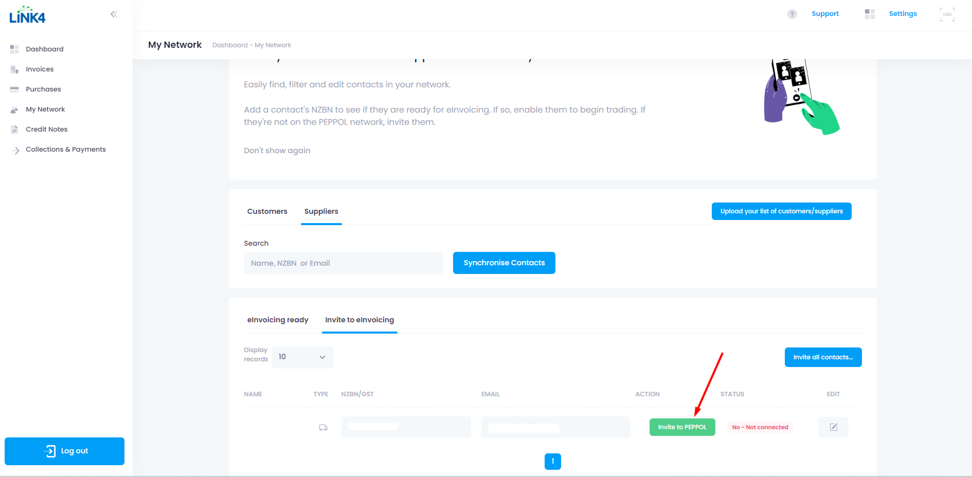Click the Collections & Payments arrow icon
This screenshot has width=972, height=477.
click(x=15, y=150)
